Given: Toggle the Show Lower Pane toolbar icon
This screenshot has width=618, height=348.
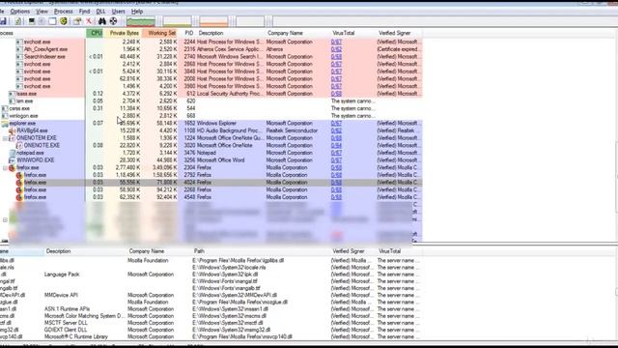Looking at the screenshot, I should (x=52, y=21).
